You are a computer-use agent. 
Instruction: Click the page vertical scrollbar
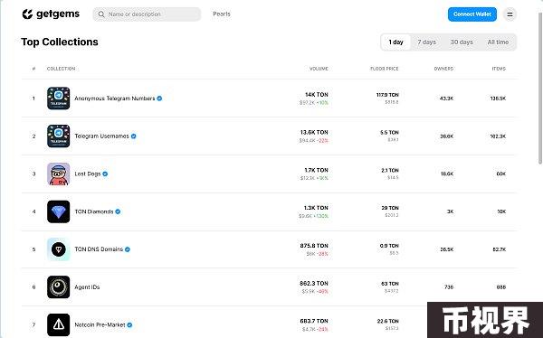(540, 87)
